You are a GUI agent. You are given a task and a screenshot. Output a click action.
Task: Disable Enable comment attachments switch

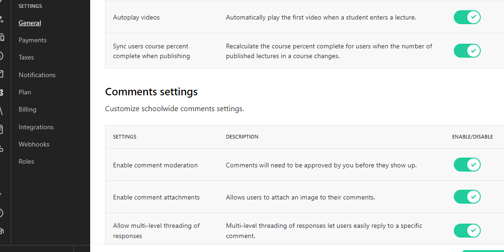[467, 197]
